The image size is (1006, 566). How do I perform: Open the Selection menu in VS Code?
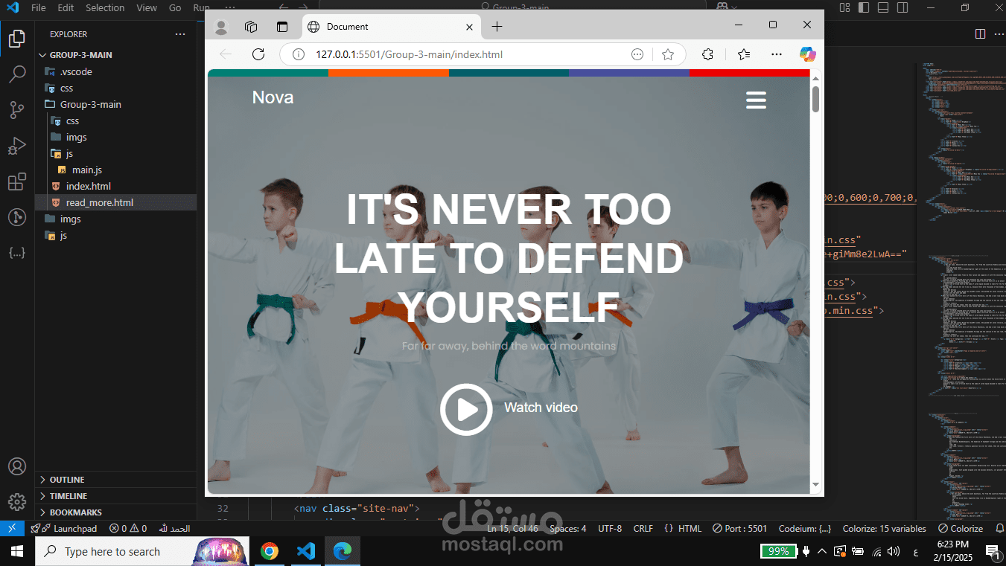coord(105,7)
